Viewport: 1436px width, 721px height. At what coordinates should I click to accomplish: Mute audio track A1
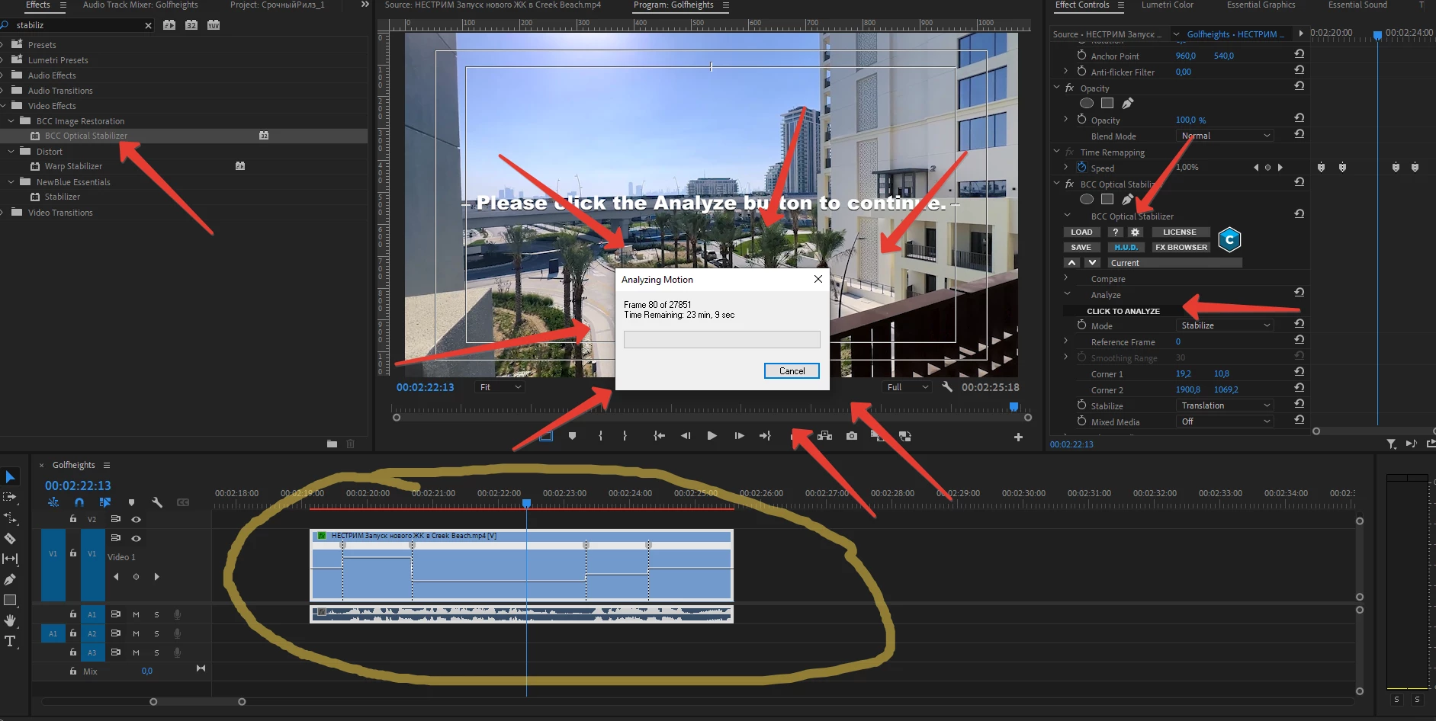[x=136, y=614]
